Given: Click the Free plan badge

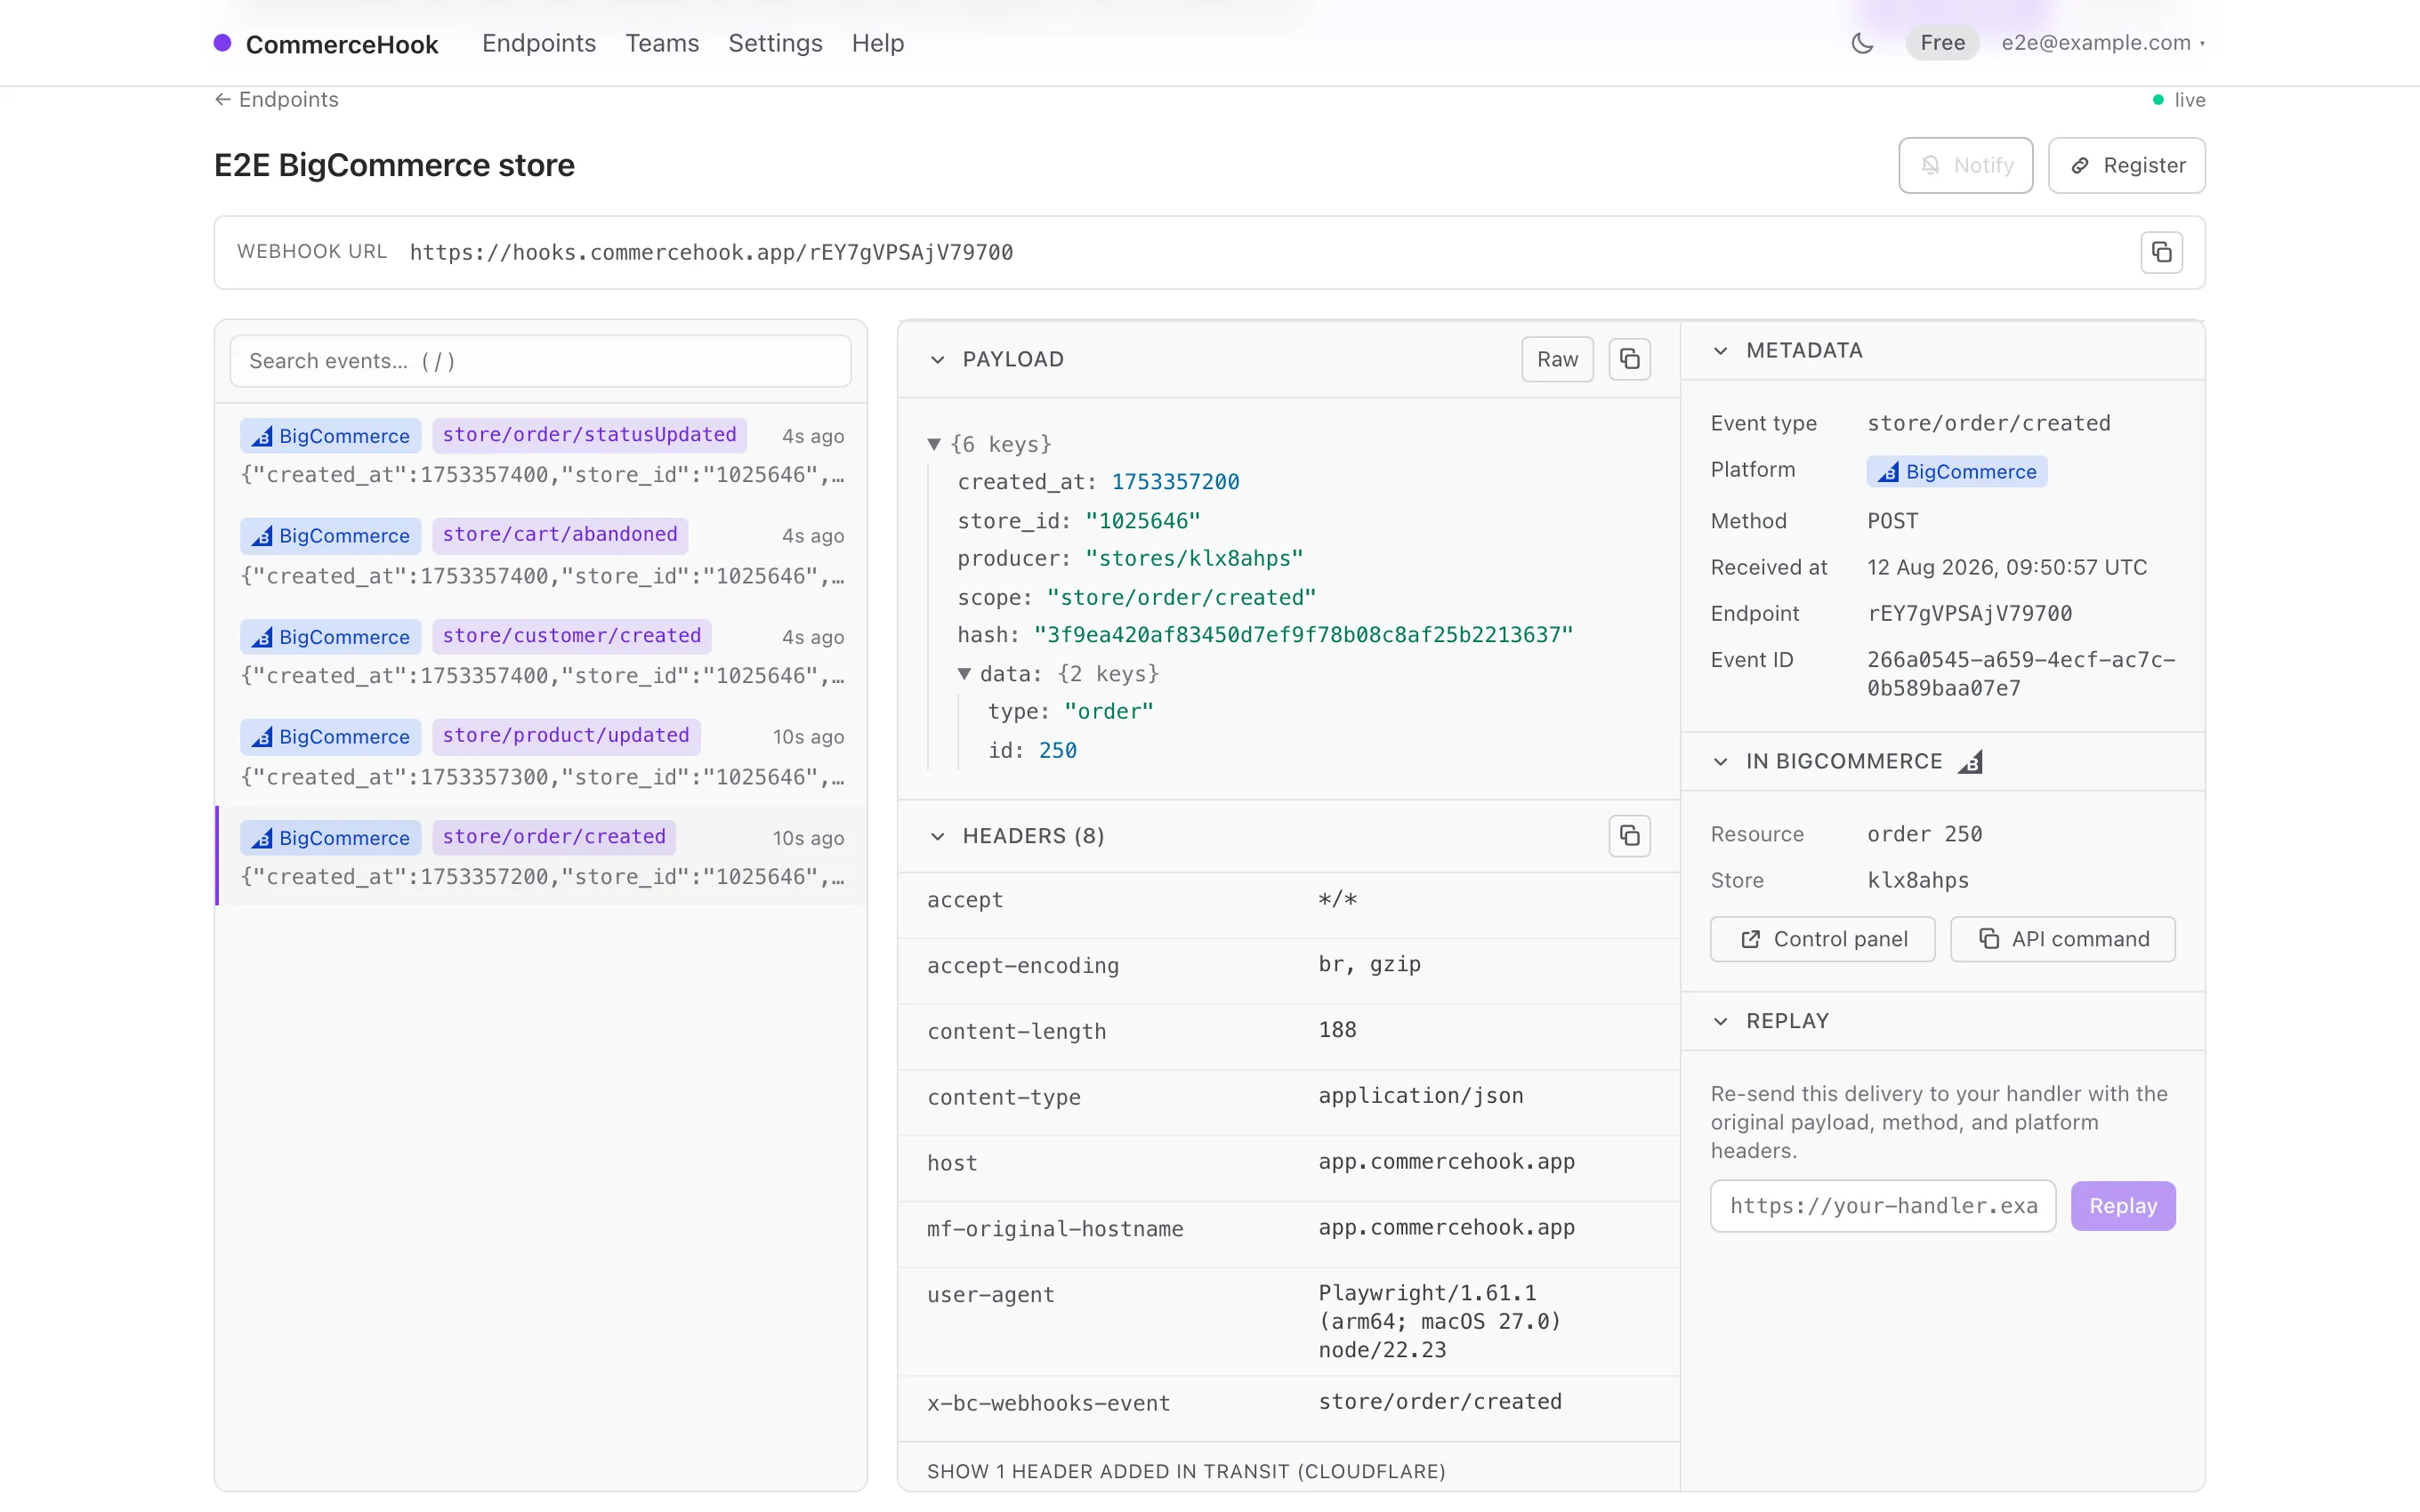Looking at the screenshot, I should (x=1942, y=43).
